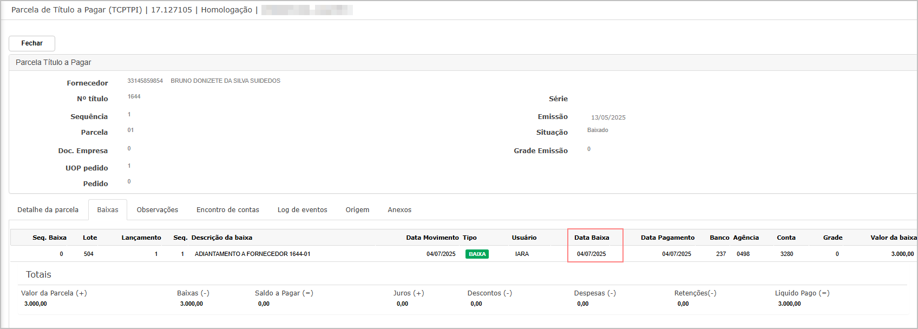View the Log de eventos tab
Image resolution: width=918 pixels, height=329 pixels.
[x=302, y=210]
